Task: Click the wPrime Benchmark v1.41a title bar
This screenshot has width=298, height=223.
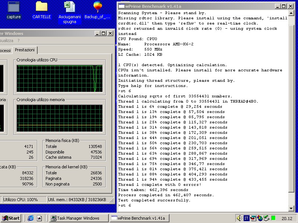Action: pos(205,6)
